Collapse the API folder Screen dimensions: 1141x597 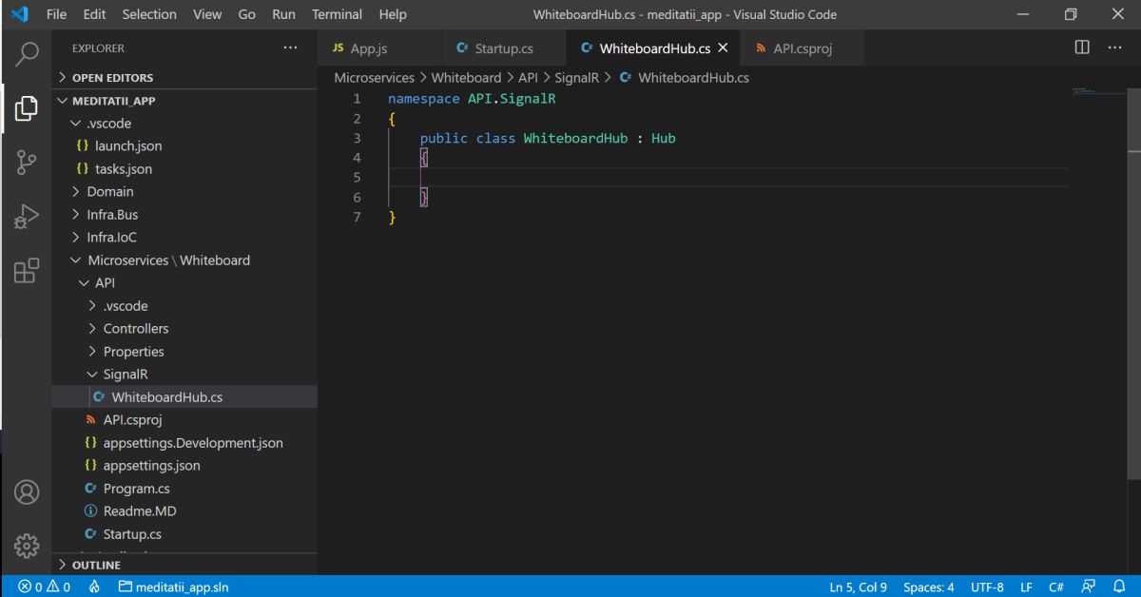tap(184, 283)
